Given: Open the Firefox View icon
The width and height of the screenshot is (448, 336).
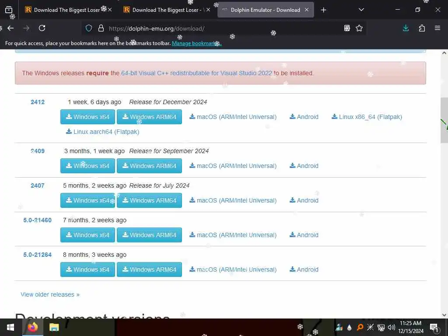Looking at the screenshot, I should coord(9,10).
